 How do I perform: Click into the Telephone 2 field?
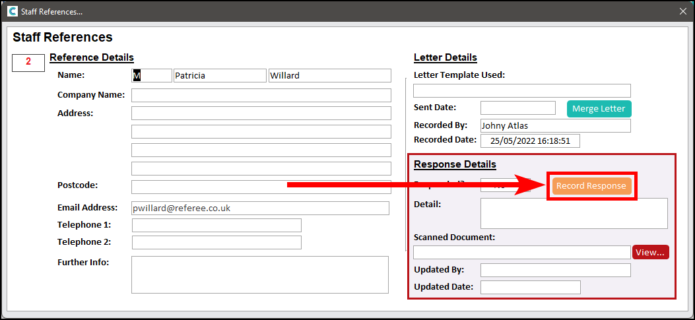pos(216,242)
